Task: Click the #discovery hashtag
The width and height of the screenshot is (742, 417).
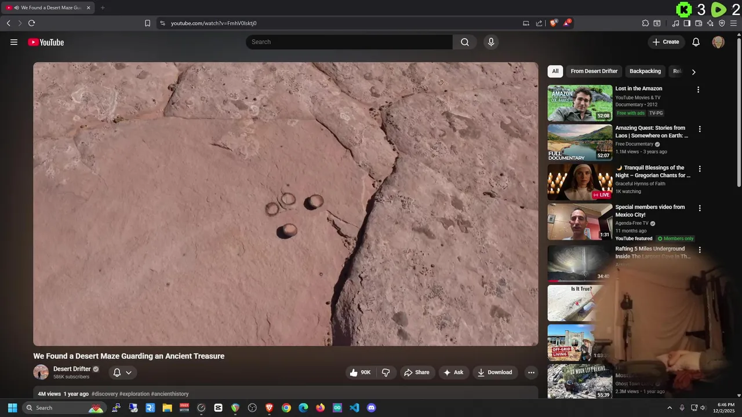Action: pyautogui.click(x=104, y=394)
